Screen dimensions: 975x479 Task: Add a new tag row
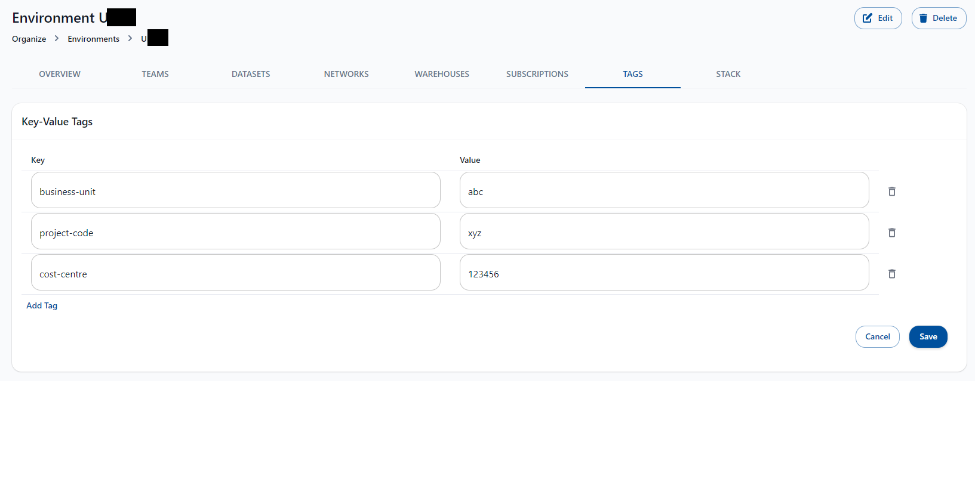tap(42, 305)
